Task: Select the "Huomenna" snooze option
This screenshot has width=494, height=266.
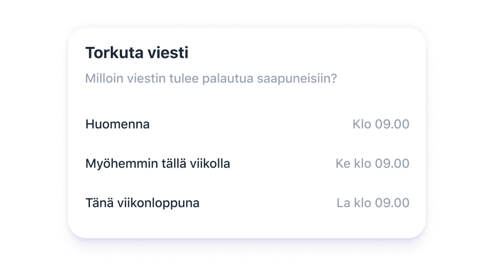Action: [118, 124]
